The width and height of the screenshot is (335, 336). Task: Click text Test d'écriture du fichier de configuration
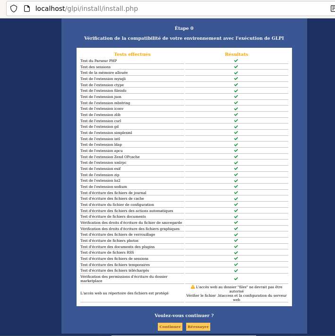117,204
